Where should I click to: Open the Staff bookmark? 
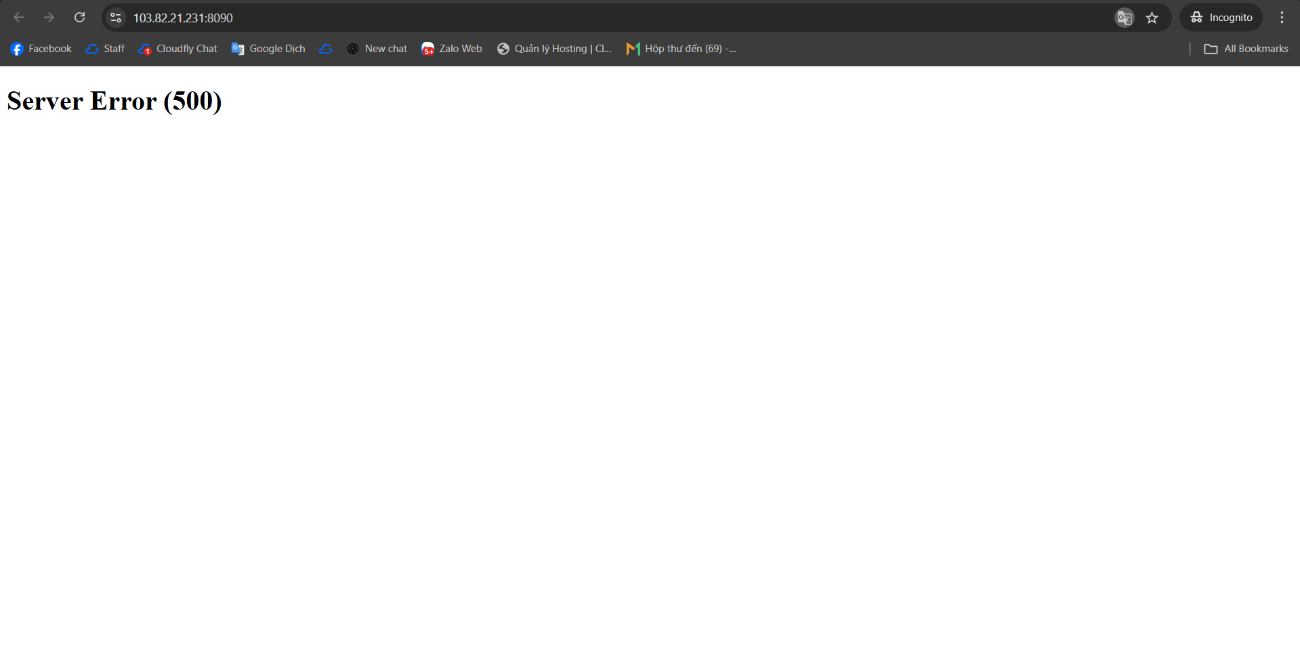click(105, 49)
